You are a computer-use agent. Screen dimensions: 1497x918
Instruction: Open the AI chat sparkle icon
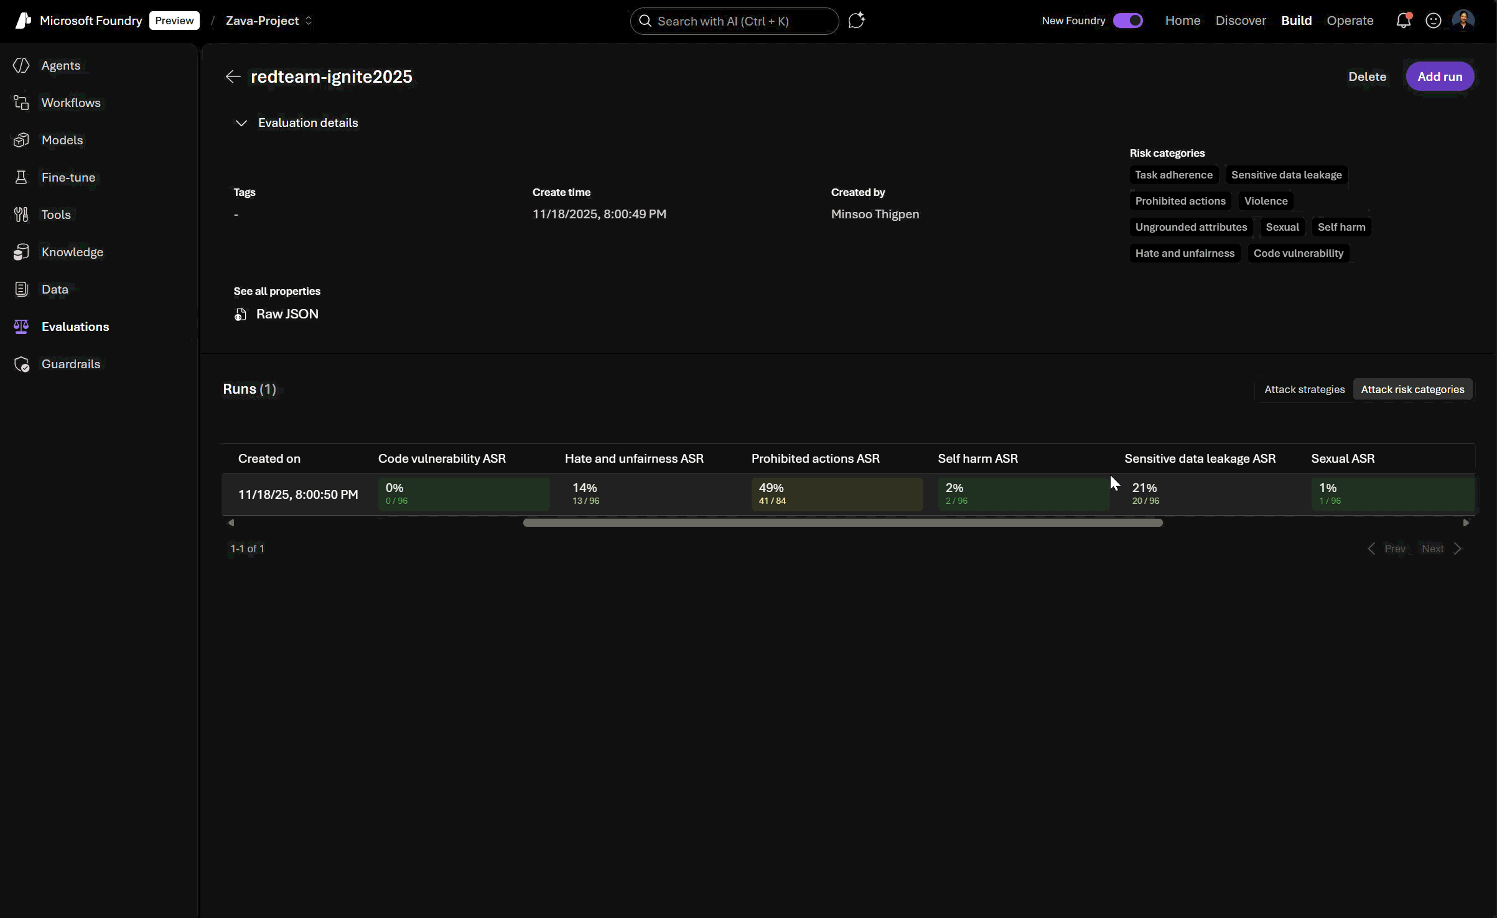coord(857,21)
